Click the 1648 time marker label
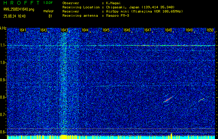 pyautogui.click(x=168, y=30)
